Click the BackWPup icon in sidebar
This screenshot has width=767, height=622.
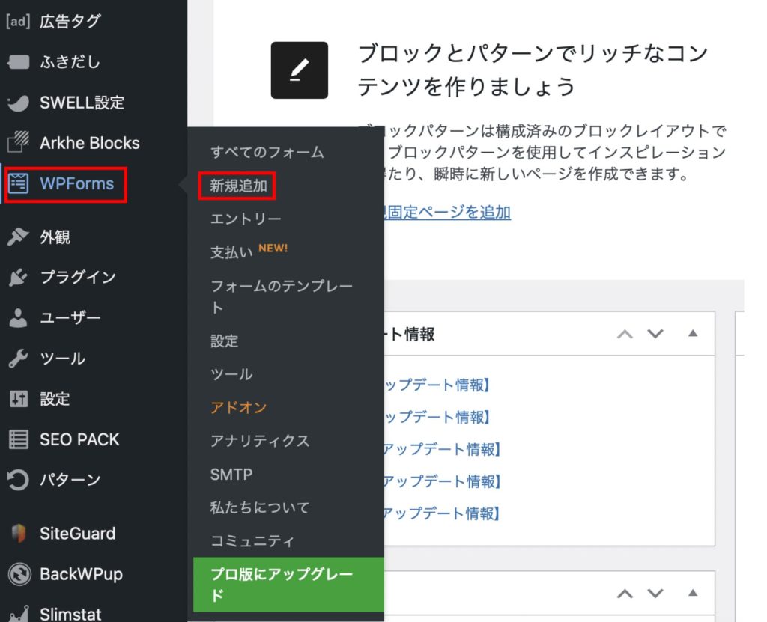click(18, 574)
